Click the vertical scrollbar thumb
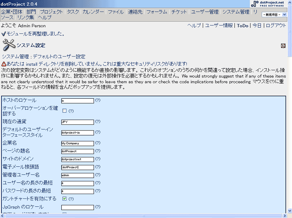This screenshot has width=292, height=218. click(x=290, y=31)
